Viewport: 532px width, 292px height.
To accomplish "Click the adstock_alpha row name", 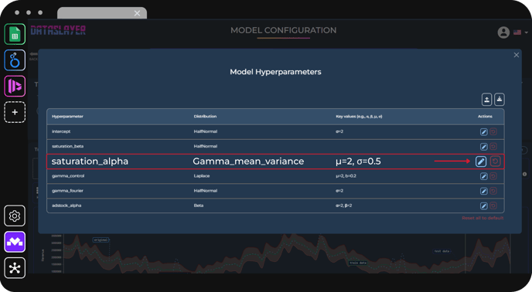I will [x=66, y=205].
